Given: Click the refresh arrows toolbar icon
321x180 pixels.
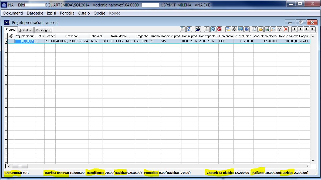Looking at the screenshot, I should pos(189,29).
